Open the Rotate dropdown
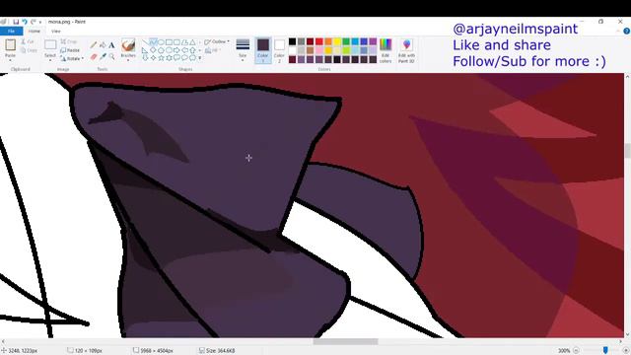Image resolution: width=631 pixels, height=355 pixels. coord(72,59)
